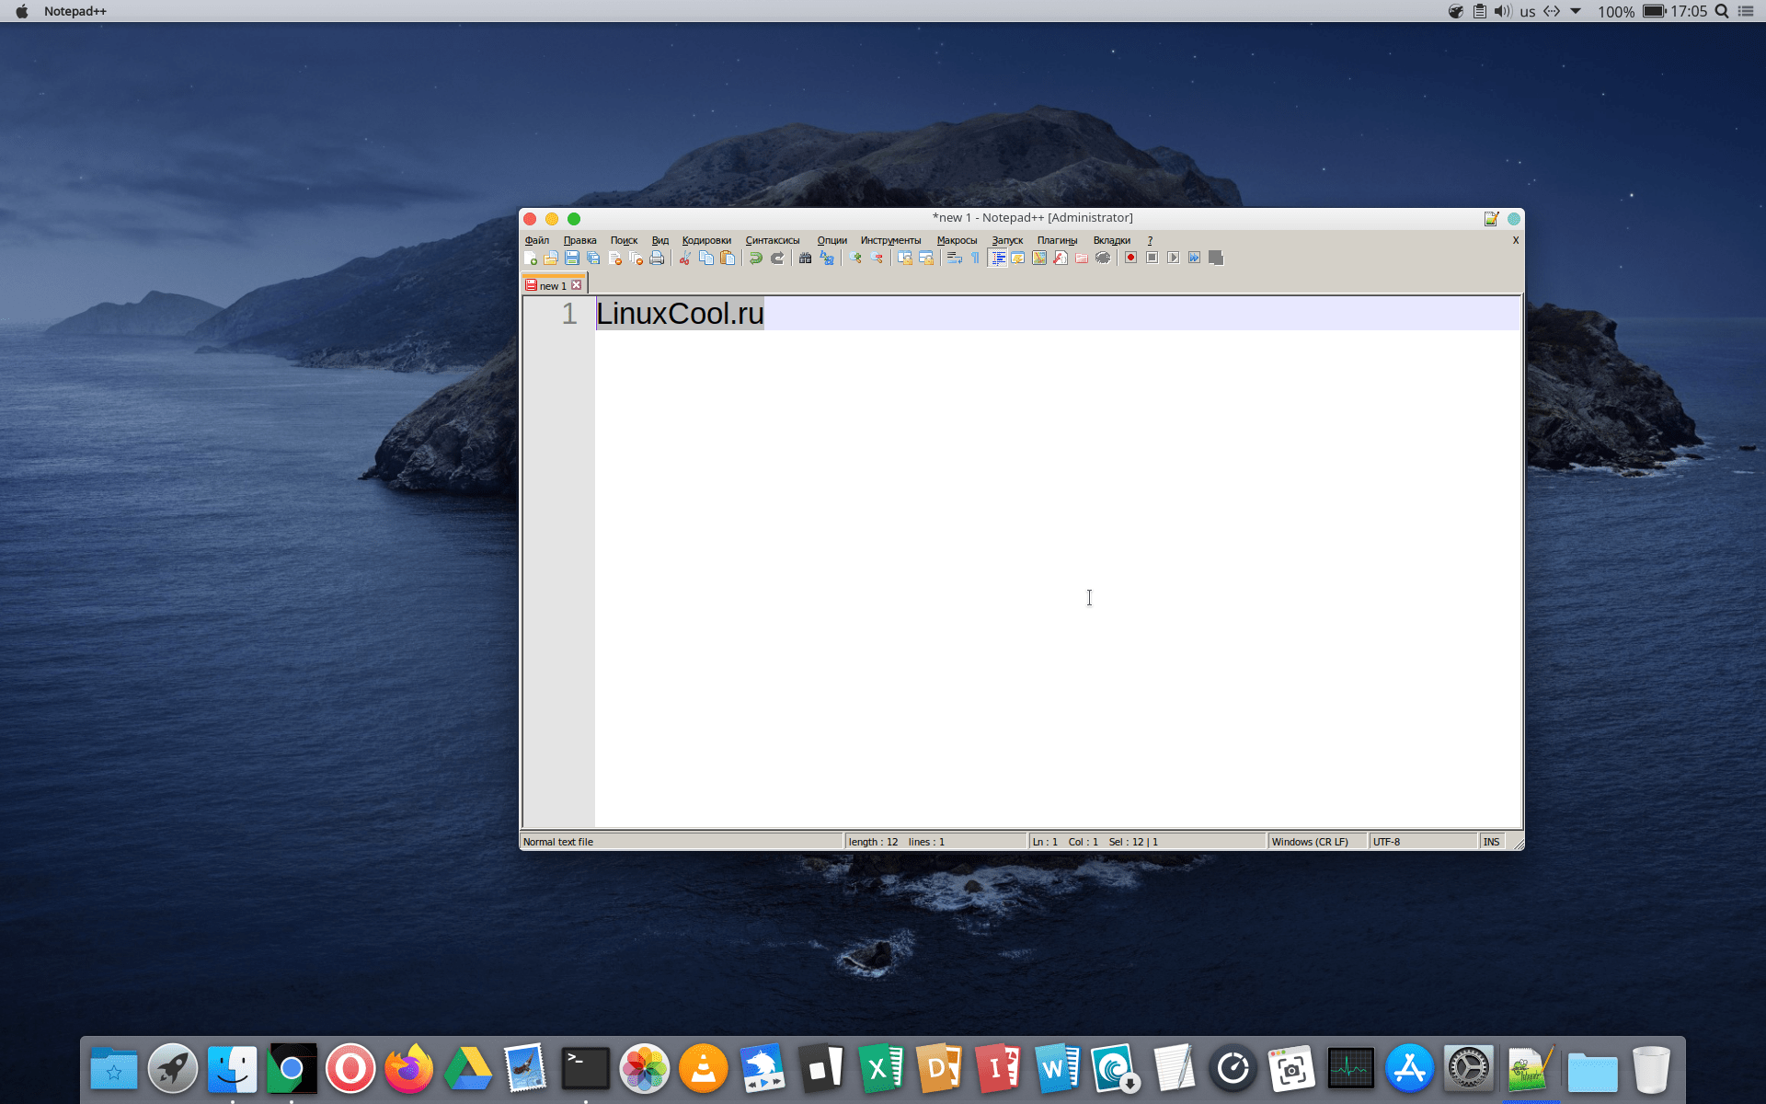Screen dimensions: 1766x1104
Task: Open Replace with the toolbar icon
Action: (x=827, y=259)
